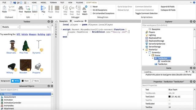196x110 pixels.
Task: Toggle the TextFits checkbox
Action: coord(169,100)
